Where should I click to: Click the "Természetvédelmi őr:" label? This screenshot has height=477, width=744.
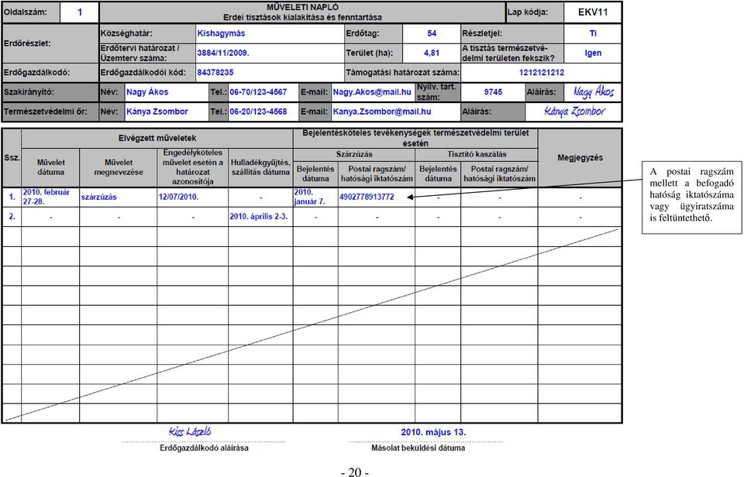(45, 112)
